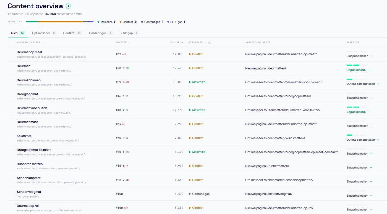
Task: Select the Conflict tab with 31 badge
Action: click(x=72, y=33)
